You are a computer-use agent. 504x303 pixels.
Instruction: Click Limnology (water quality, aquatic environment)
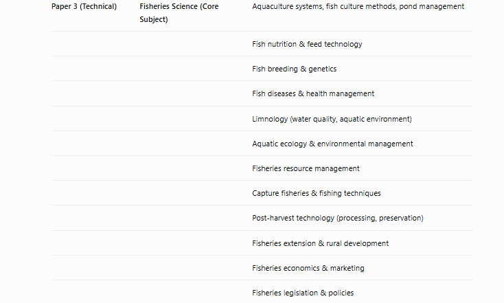tap(332, 119)
